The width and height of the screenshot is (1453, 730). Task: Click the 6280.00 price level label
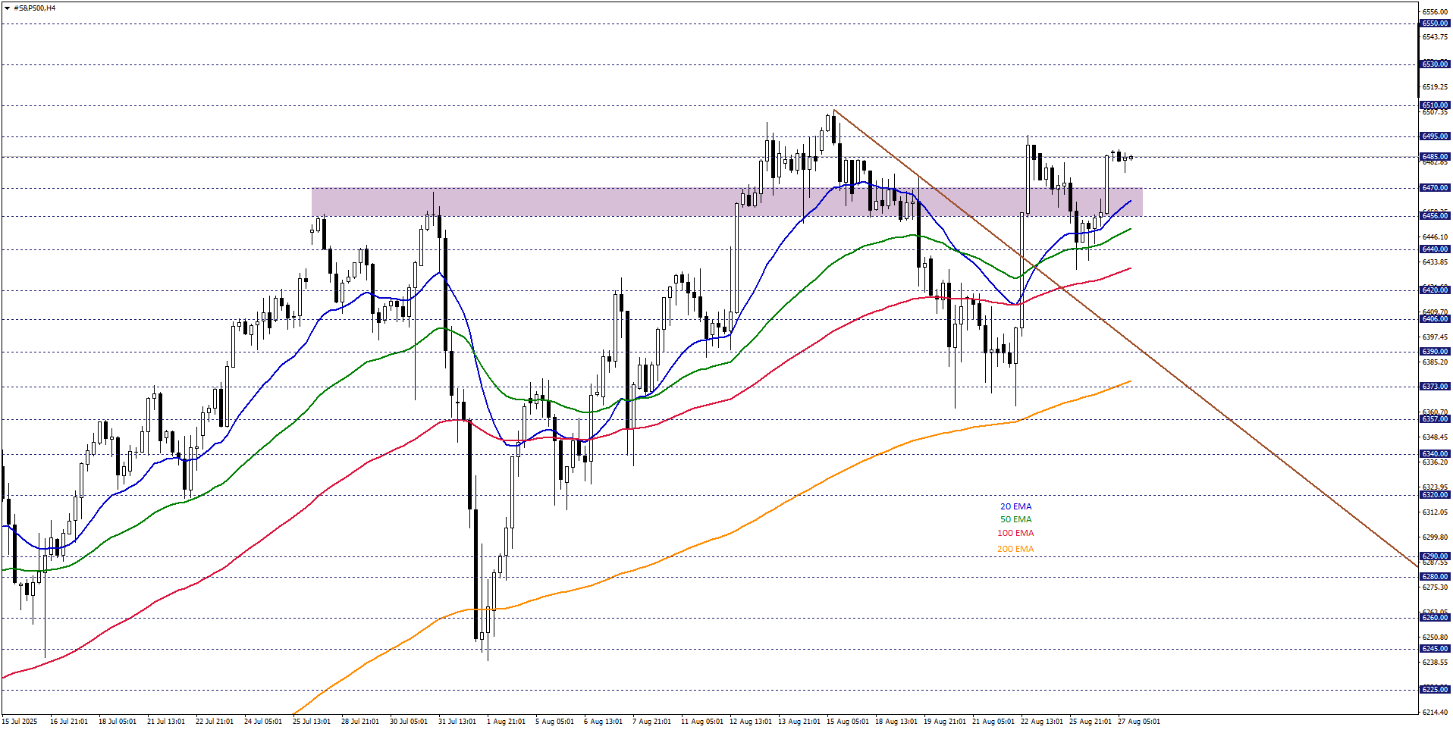[1435, 577]
